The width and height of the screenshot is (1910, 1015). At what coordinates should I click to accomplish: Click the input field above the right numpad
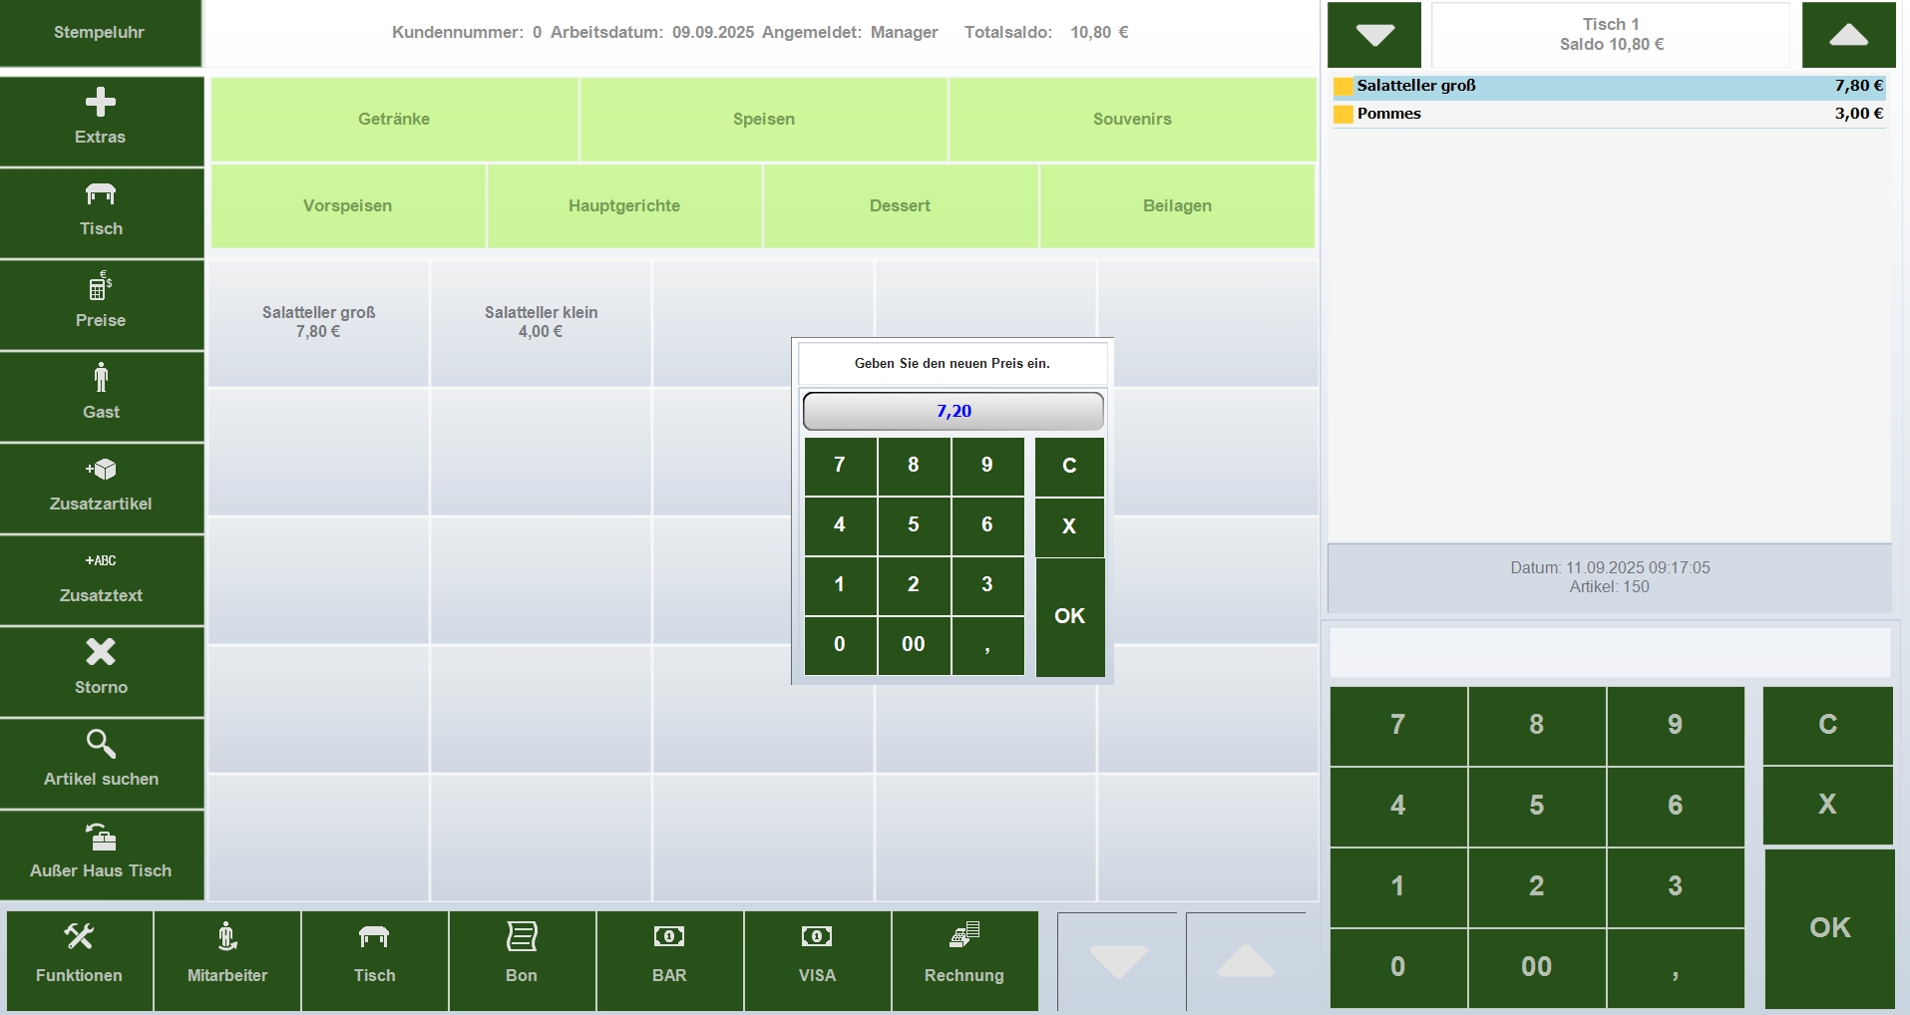[1610, 652]
